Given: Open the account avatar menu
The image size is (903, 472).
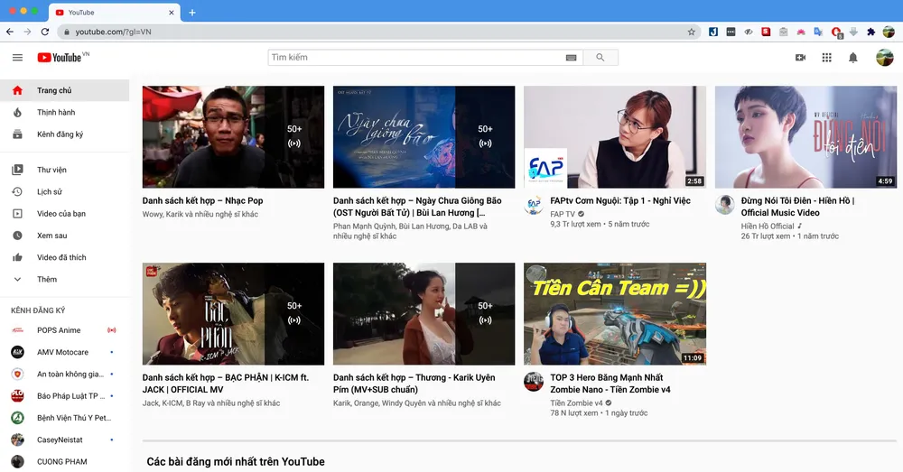Looking at the screenshot, I should pyautogui.click(x=885, y=58).
